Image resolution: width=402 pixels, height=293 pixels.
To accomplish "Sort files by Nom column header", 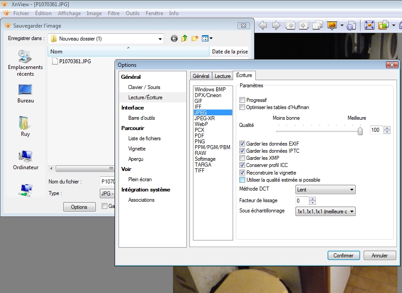I will click(128, 52).
